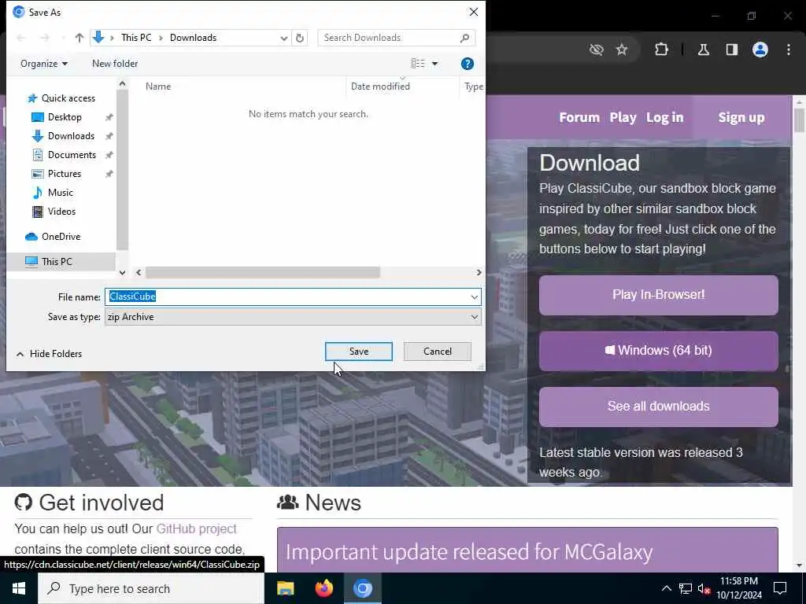
Task: Click the Windows (64 bit) download button
Action: (659, 351)
